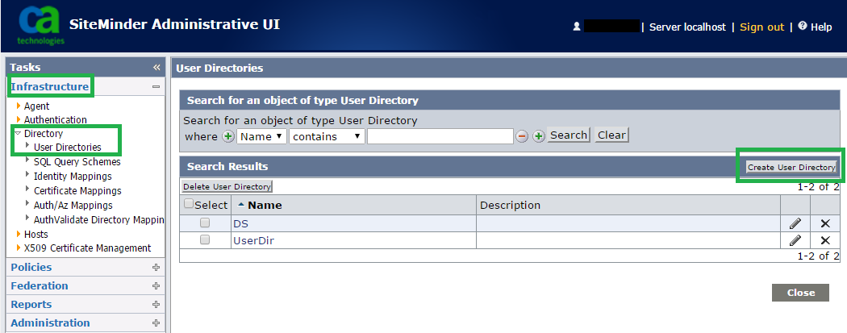Edit the UserDir directory with pencil icon
Image resolution: width=847 pixels, height=333 pixels.
(x=795, y=241)
